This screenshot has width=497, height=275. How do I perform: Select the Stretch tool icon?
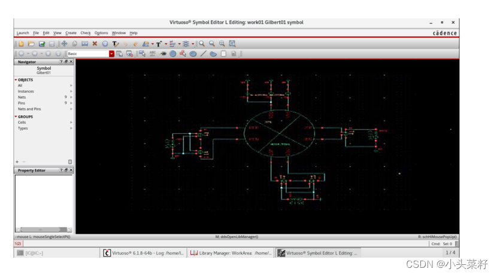click(84, 44)
